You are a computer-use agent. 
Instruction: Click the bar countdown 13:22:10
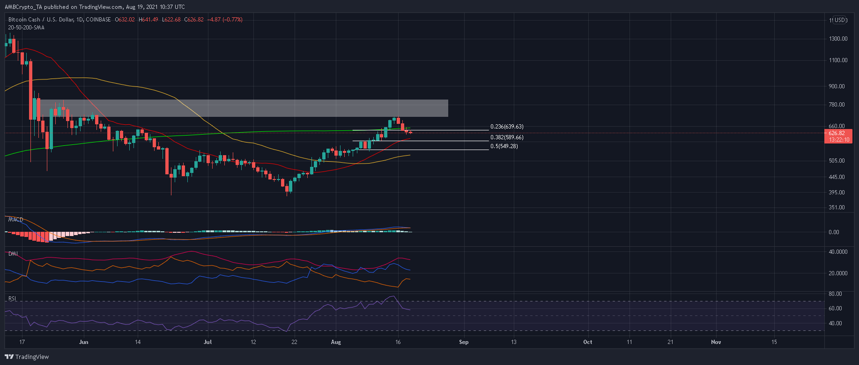[839, 140]
